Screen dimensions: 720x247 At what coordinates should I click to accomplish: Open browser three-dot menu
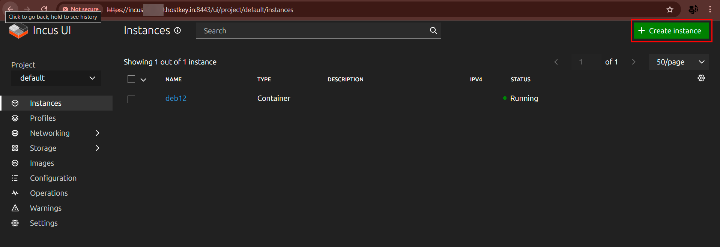click(710, 10)
